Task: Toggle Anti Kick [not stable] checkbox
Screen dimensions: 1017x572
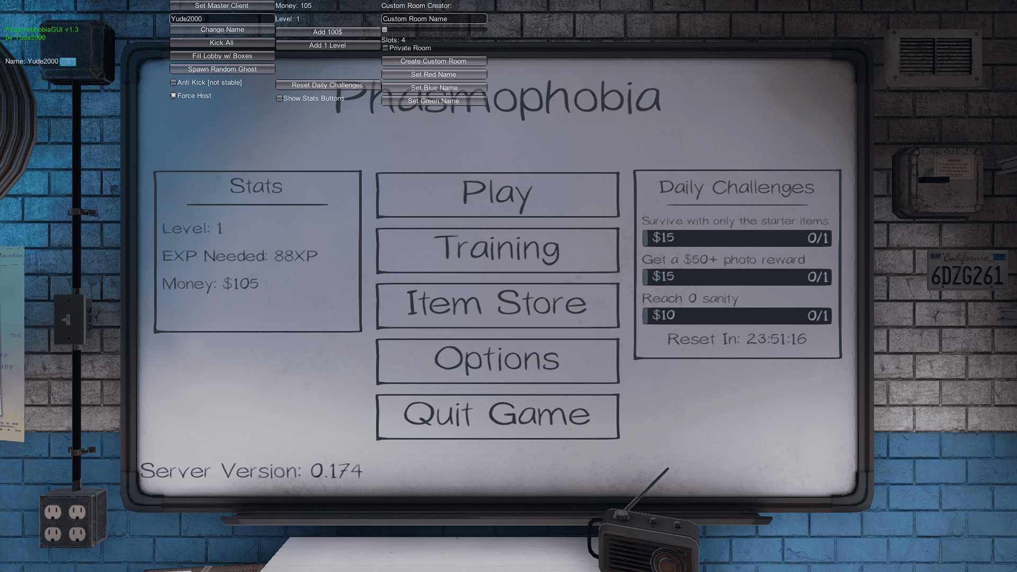Action: [173, 83]
